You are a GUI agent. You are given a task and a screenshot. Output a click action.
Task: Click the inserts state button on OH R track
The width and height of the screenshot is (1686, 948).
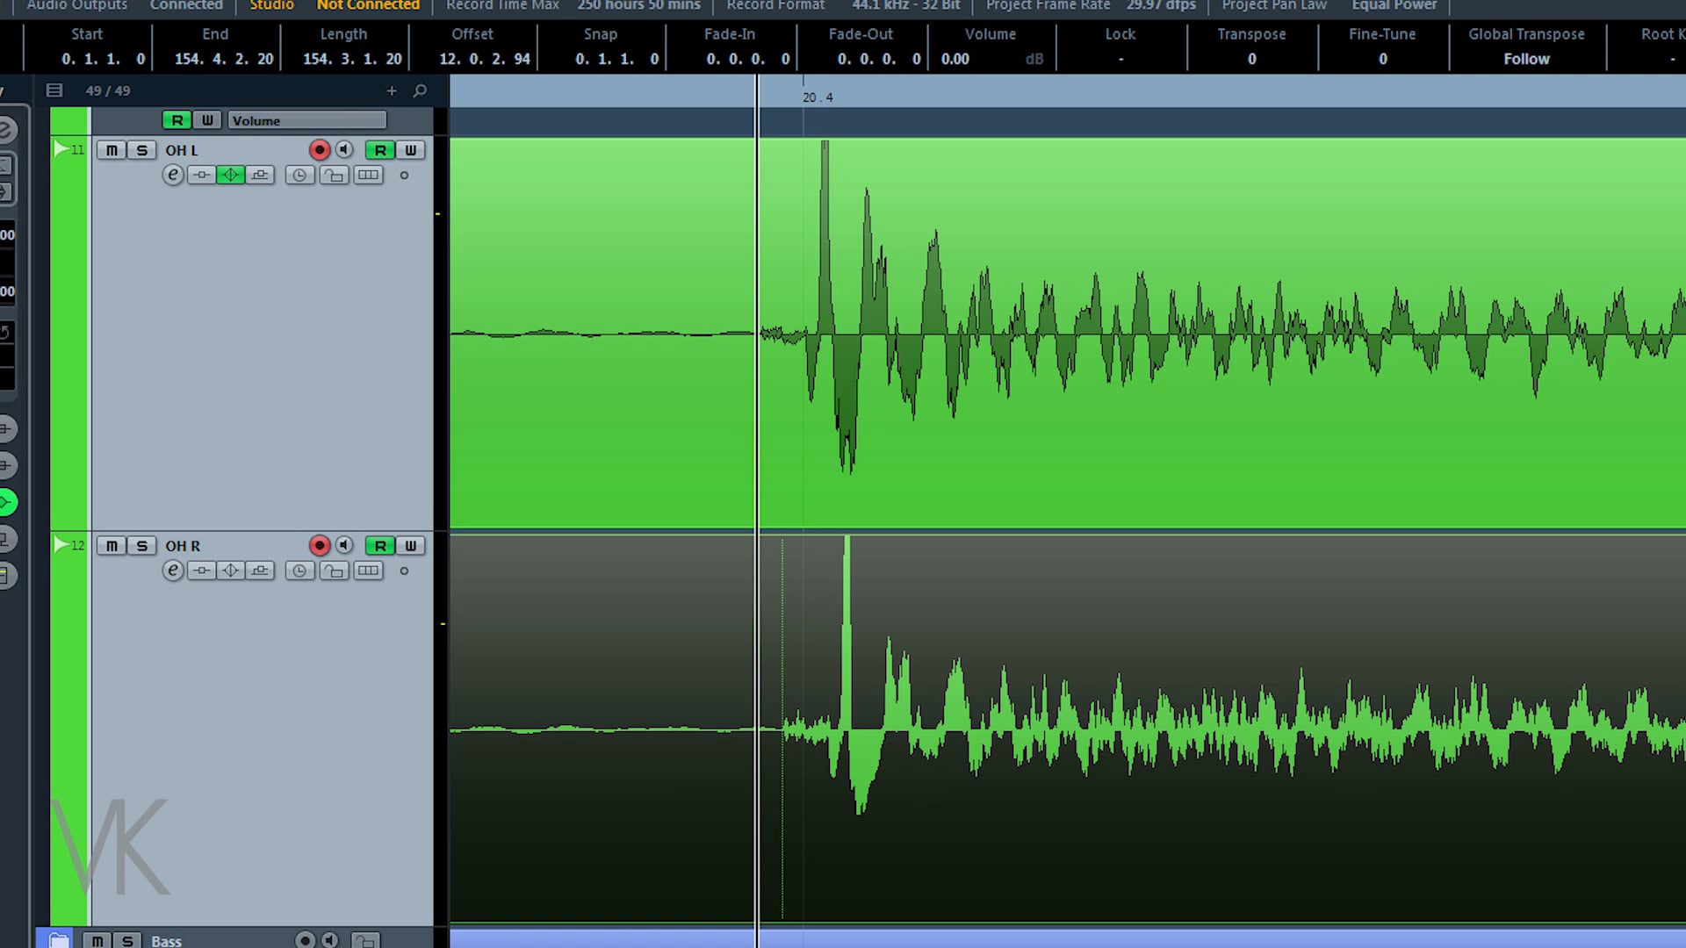point(202,571)
